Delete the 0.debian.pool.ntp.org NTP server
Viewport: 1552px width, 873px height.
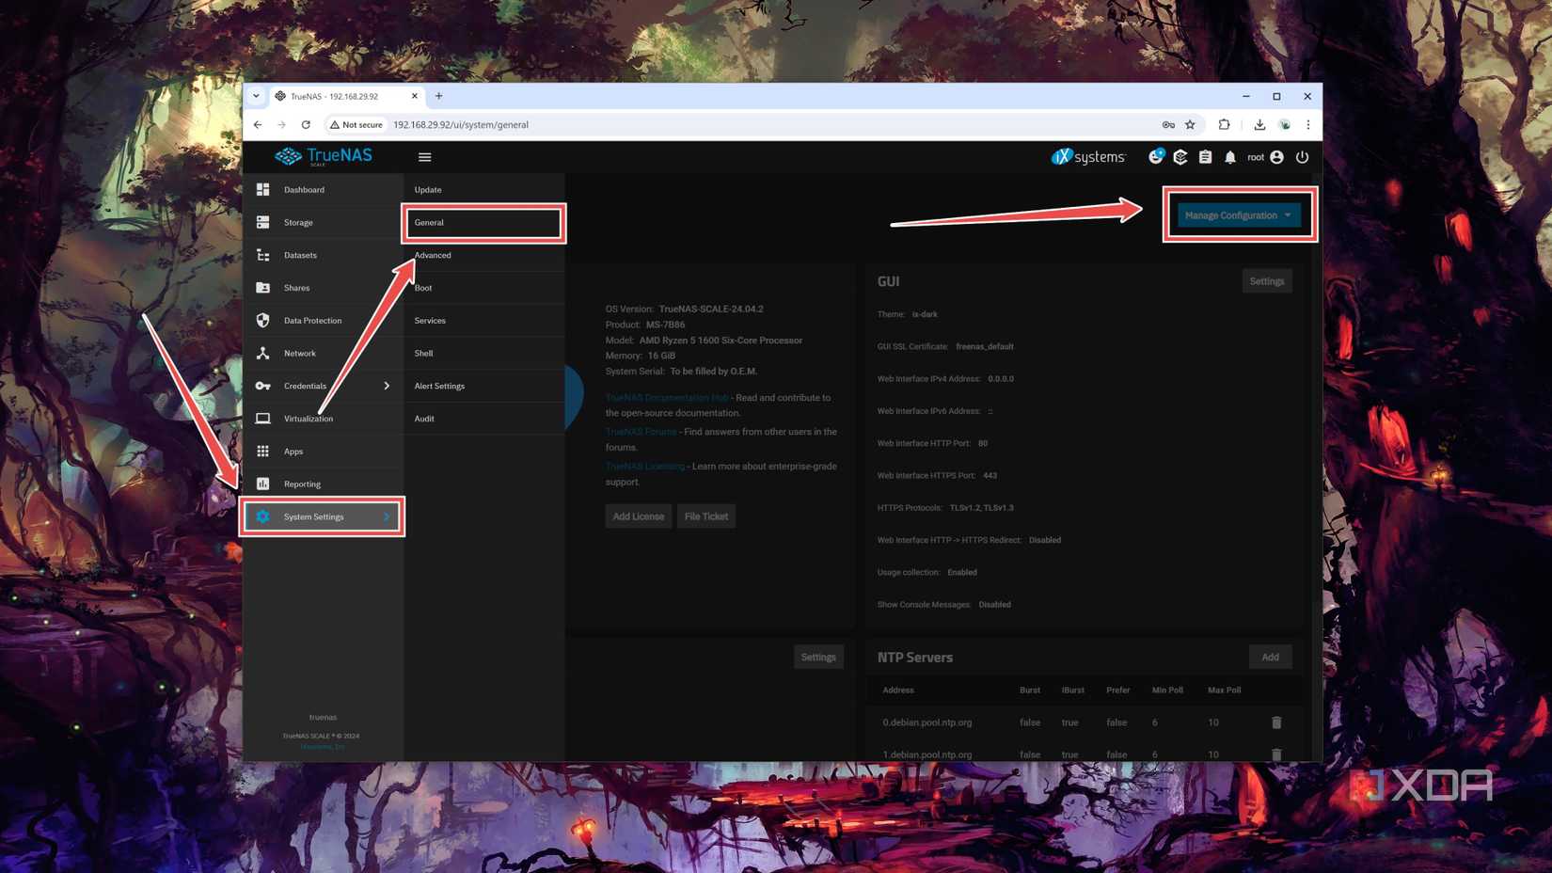click(x=1276, y=722)
